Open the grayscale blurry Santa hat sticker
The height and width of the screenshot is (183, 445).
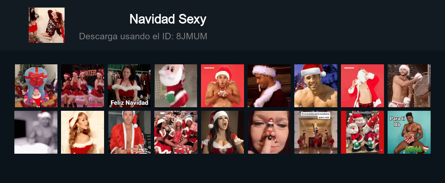pyautogui.click(x=36, y=132)
